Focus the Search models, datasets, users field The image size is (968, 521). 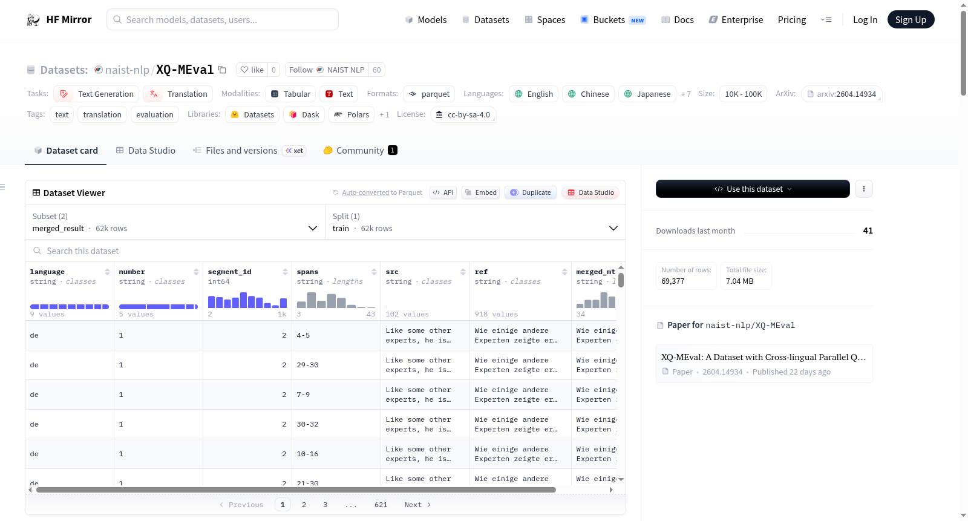(223, 19)
